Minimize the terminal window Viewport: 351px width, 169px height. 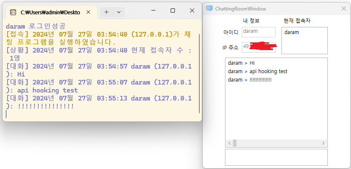153,11
